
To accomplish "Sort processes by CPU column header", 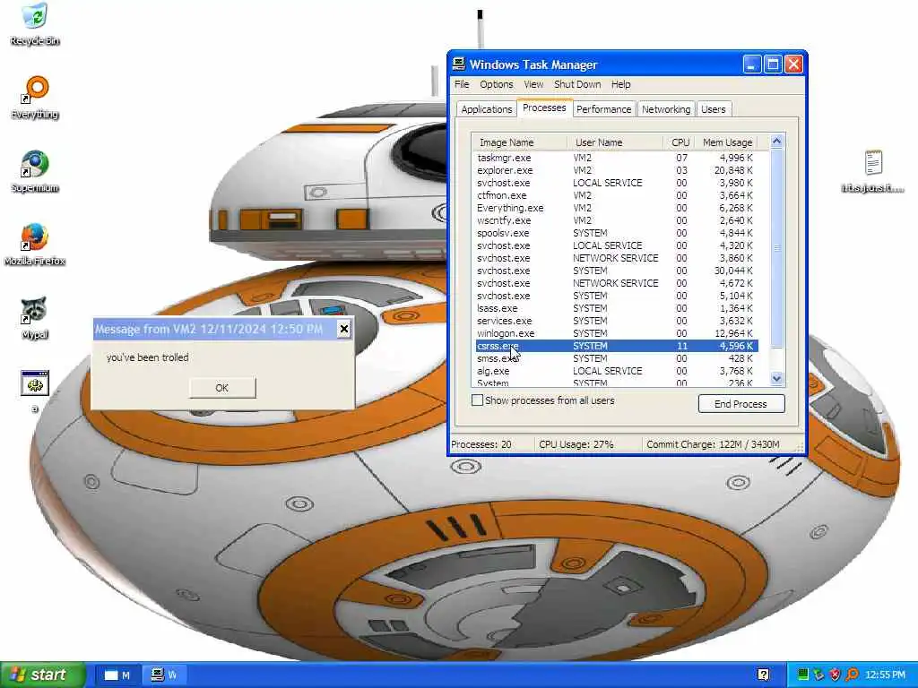I will 680,142.
